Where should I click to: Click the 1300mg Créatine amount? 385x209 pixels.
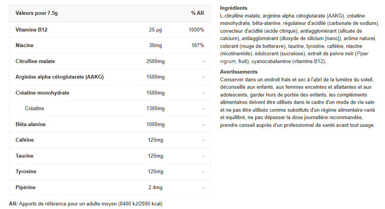155,109
